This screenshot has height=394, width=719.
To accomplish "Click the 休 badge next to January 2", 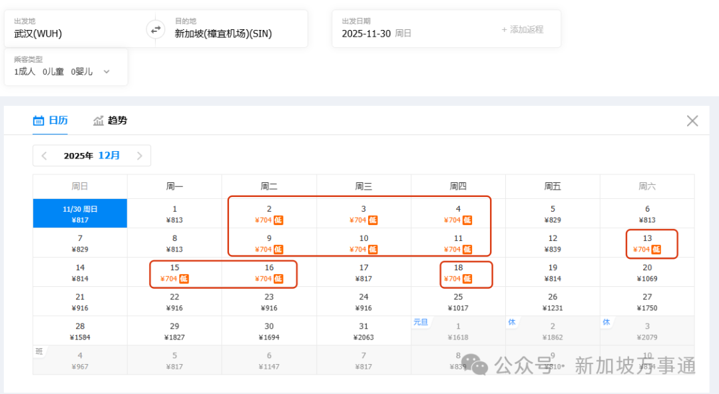I will 512,322.
